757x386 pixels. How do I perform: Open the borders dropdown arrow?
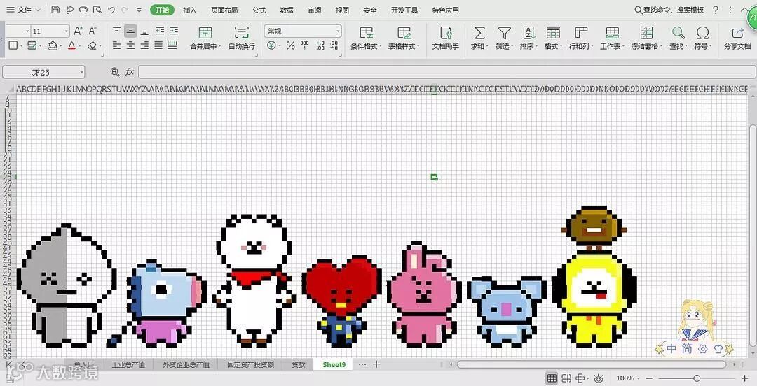click(21, 45)
